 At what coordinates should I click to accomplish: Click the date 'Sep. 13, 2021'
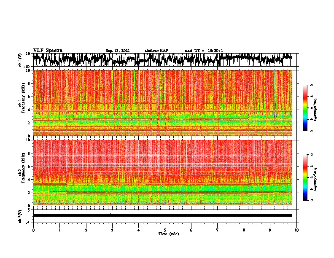[x=118, y=51]
